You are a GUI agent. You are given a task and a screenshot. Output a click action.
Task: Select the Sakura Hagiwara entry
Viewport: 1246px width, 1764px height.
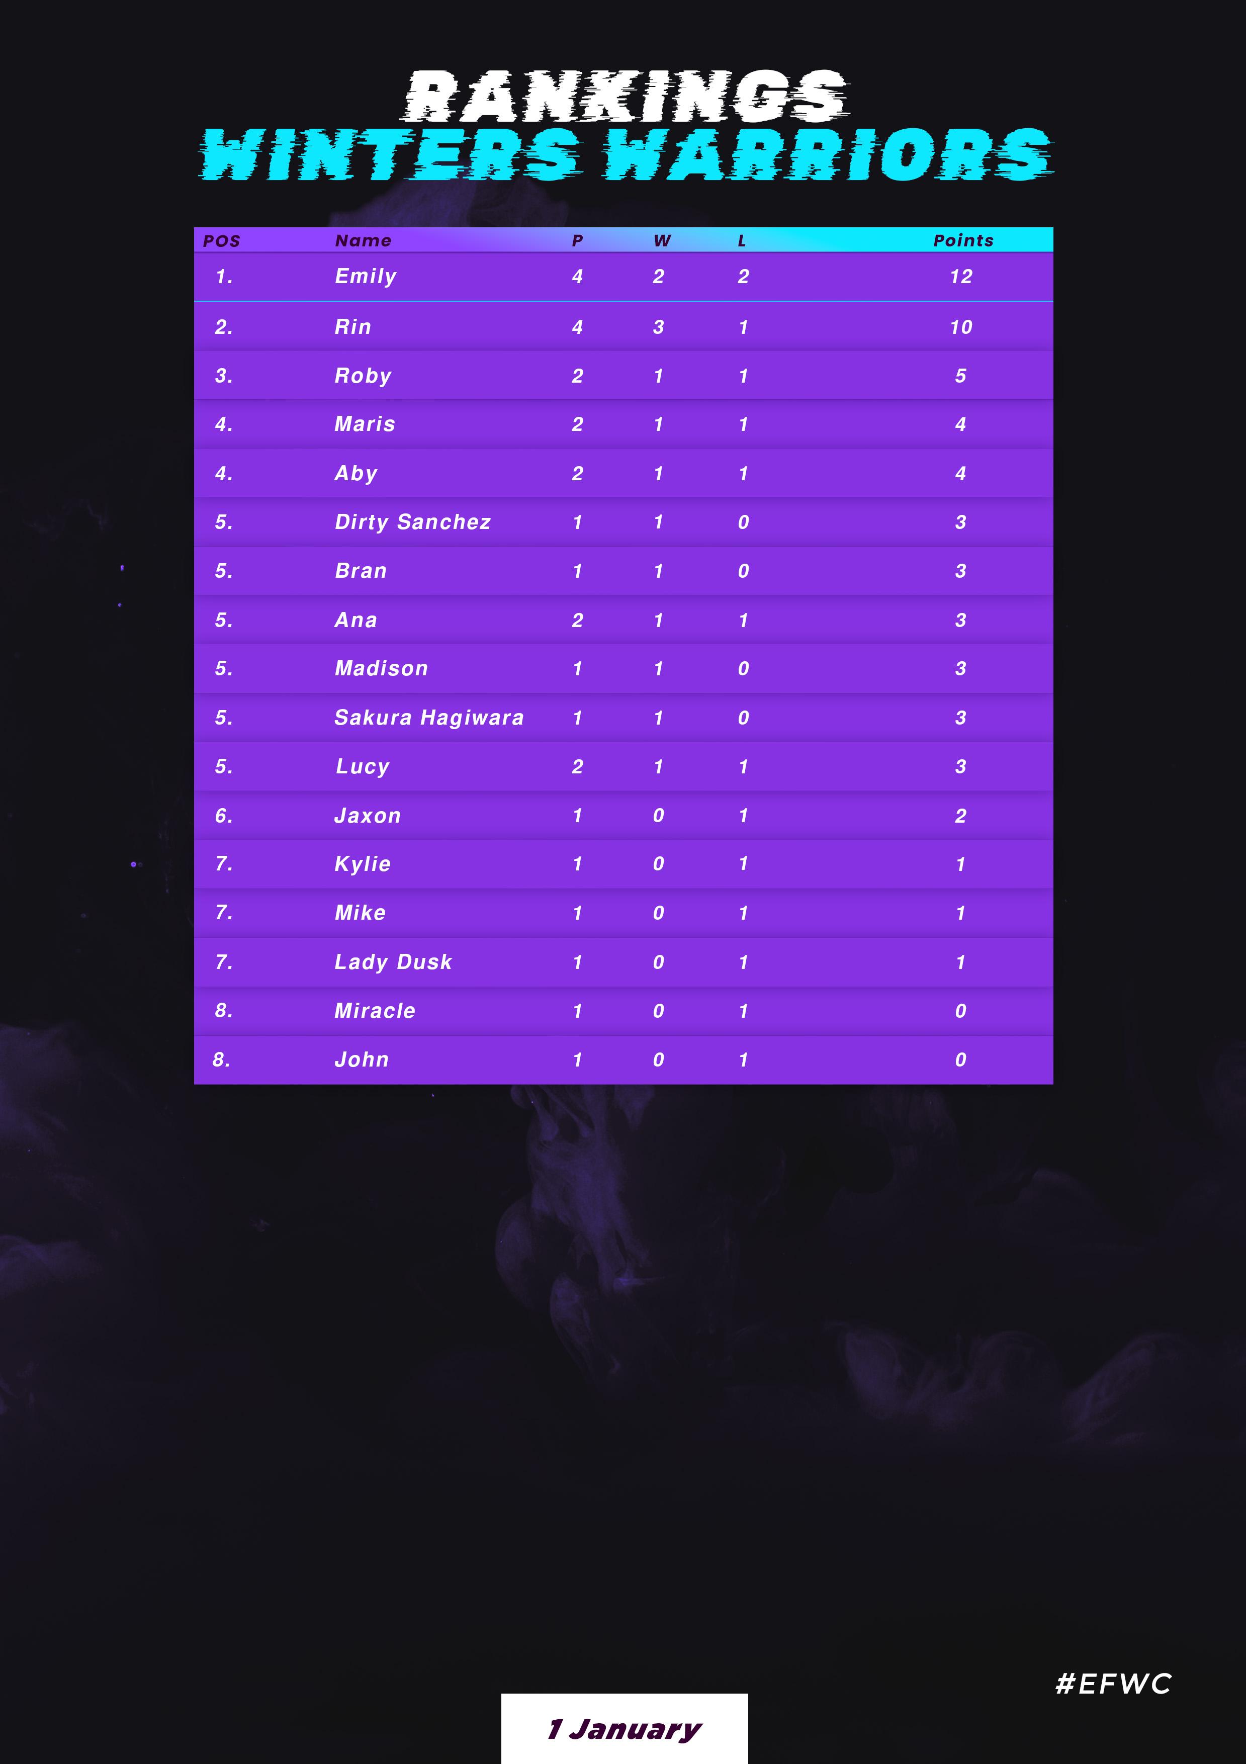click(x=428, y=718)
